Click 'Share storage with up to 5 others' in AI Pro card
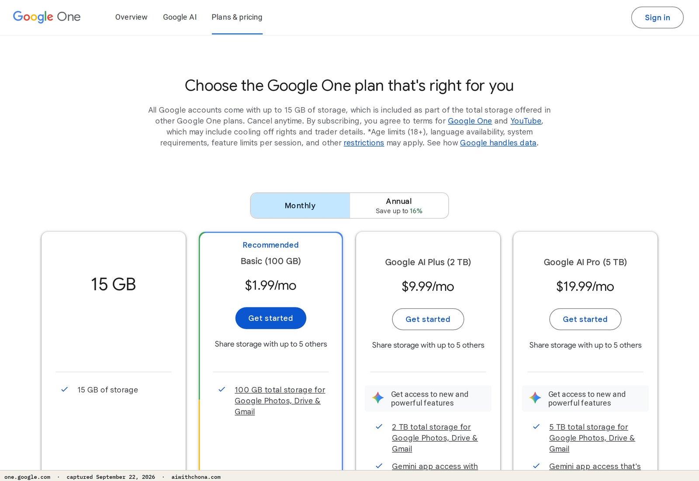The height and width of the screenshot is (481, 699). 585,345
